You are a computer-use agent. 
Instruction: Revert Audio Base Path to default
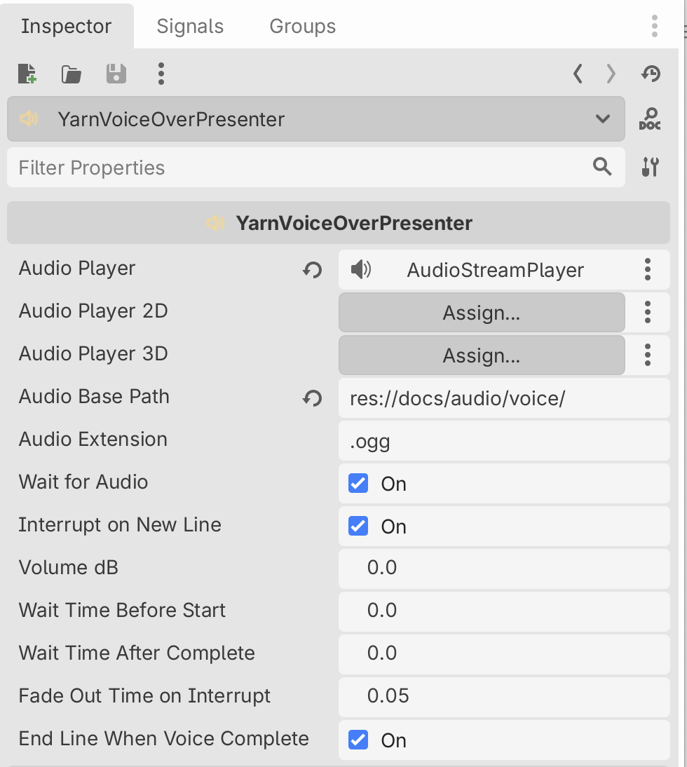pos(312,398)
